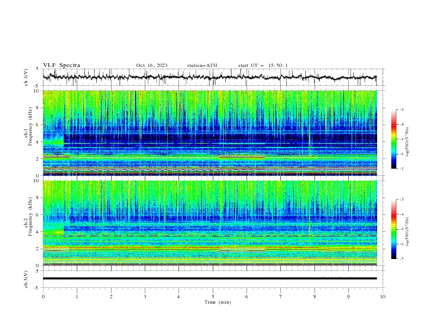Click the "10" tick on the time axis

[383, 297]
